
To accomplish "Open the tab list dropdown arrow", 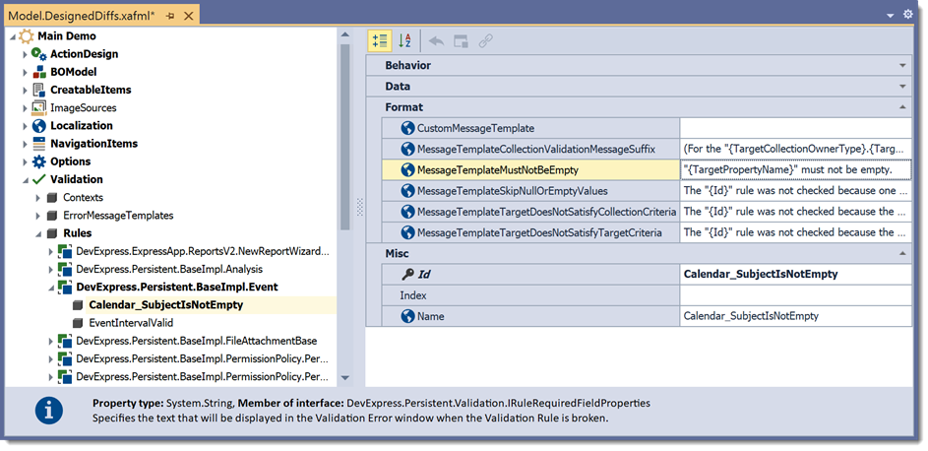I will click(x=891, y=16).
